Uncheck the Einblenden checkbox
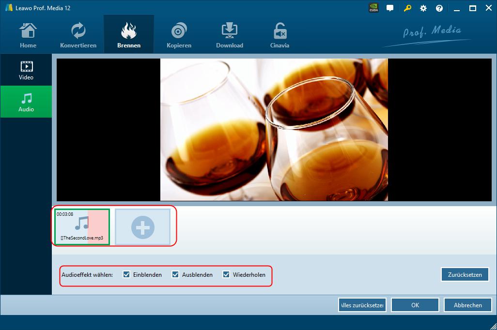Screen dimensions: 497x330 (x=126, y=274)
